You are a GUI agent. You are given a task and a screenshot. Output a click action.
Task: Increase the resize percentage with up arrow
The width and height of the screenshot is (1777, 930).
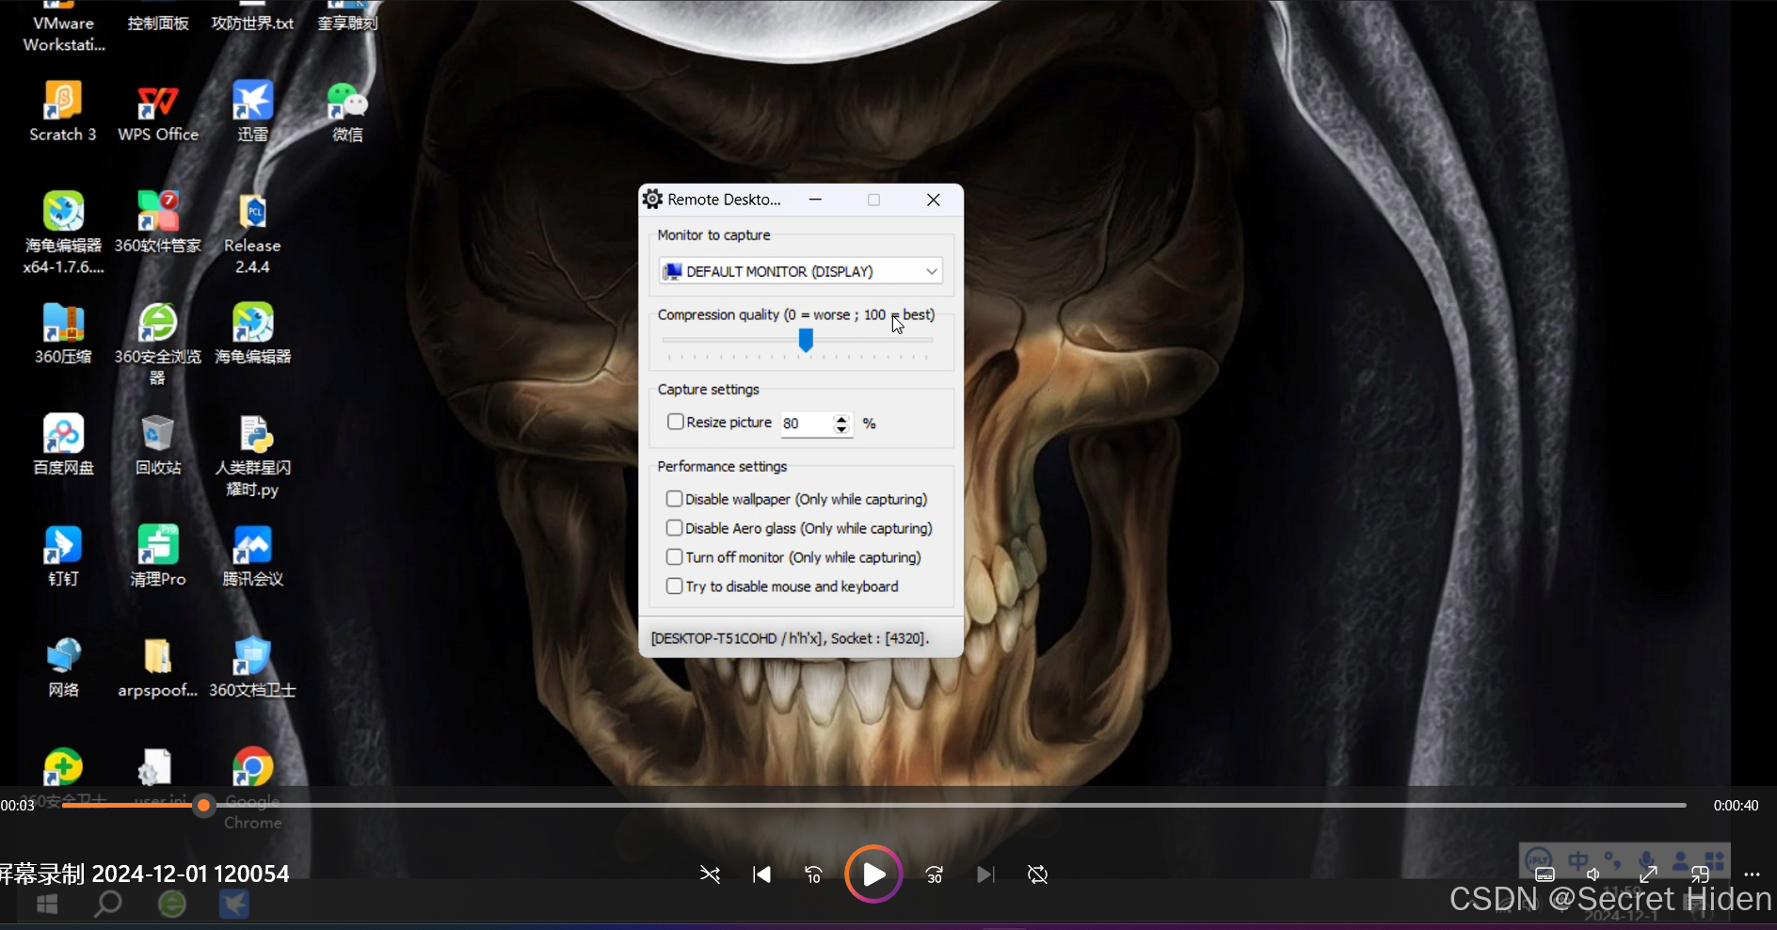[841, 418]
